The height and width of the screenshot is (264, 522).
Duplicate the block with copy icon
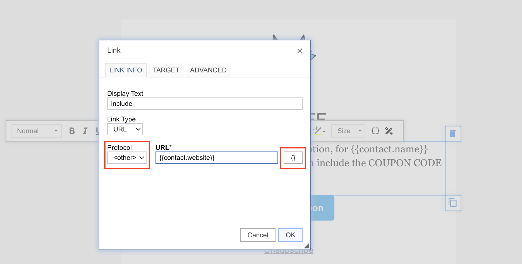[x=453, y=203]
